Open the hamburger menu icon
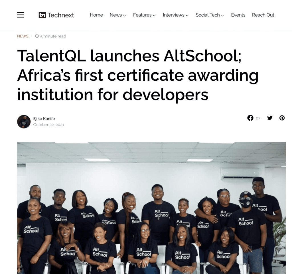This screenshot has height=274, width=292. point(21,15)
